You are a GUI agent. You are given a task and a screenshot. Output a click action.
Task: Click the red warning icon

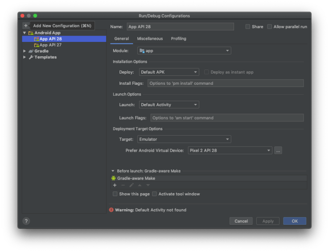111,210
